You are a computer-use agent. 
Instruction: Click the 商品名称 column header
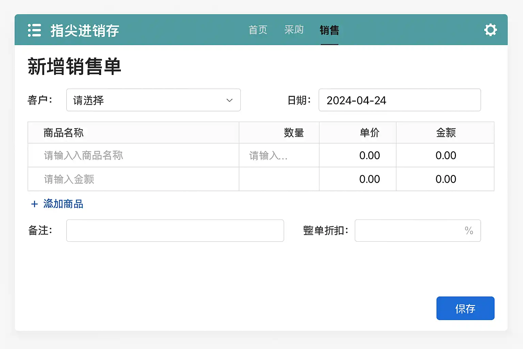[x=64, y=133]
